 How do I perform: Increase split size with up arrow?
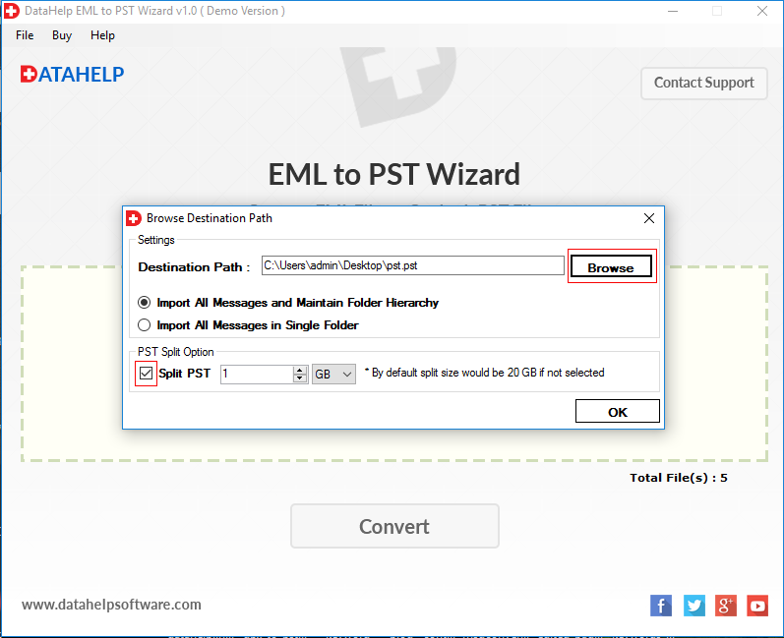tap(300, 370)
